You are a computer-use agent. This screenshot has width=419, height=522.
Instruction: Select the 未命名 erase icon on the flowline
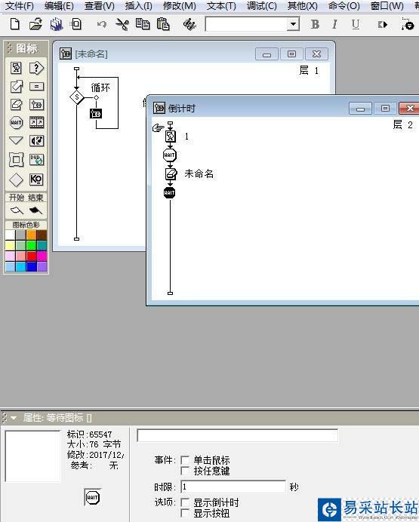click(171, 173)
